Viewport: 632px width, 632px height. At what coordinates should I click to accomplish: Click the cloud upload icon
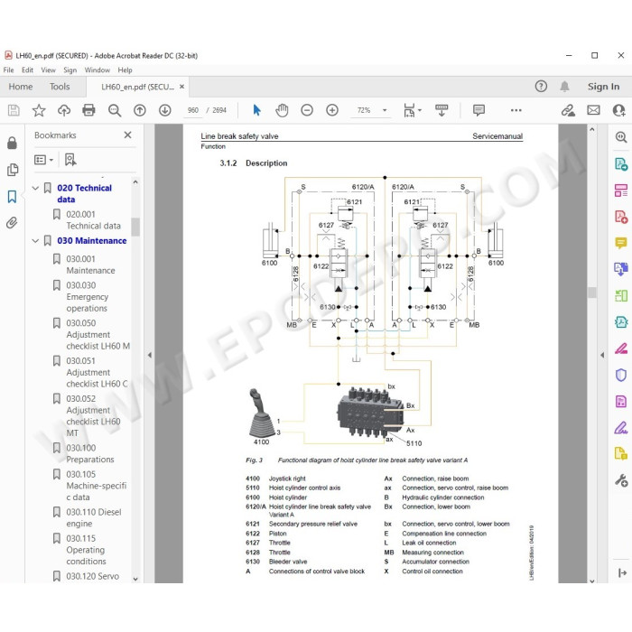[64, 110]
